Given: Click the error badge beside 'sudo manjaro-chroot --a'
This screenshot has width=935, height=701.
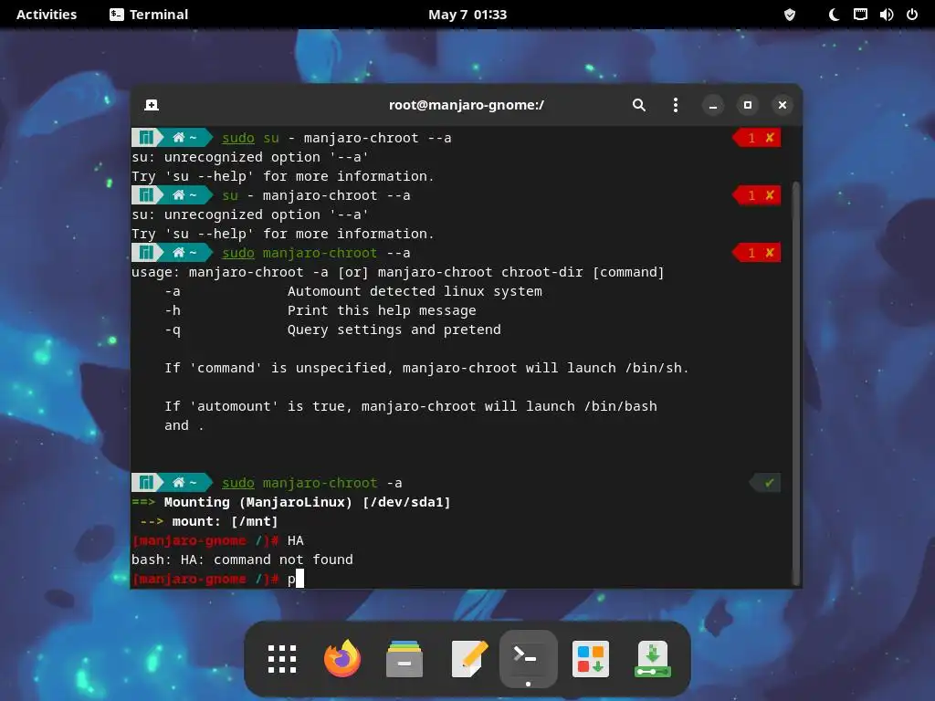Looking at the screenshot, I should tap(756, 253).
